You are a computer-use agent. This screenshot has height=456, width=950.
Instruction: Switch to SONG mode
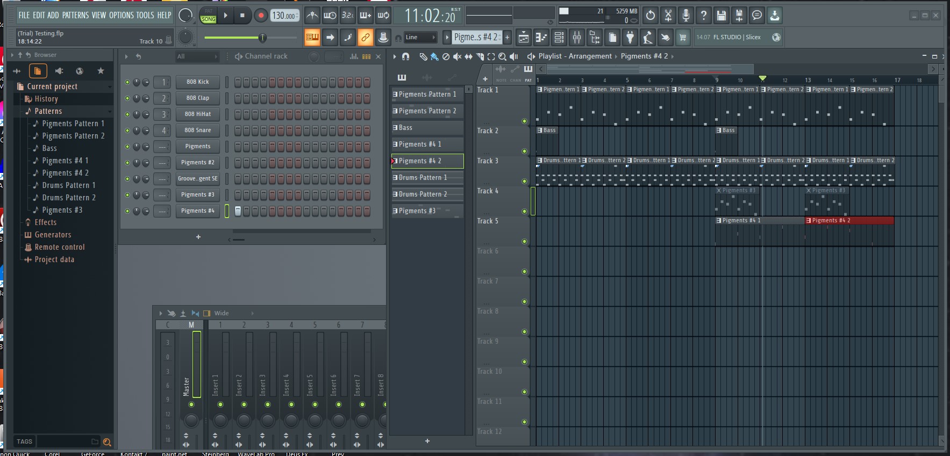coord(208,19)
